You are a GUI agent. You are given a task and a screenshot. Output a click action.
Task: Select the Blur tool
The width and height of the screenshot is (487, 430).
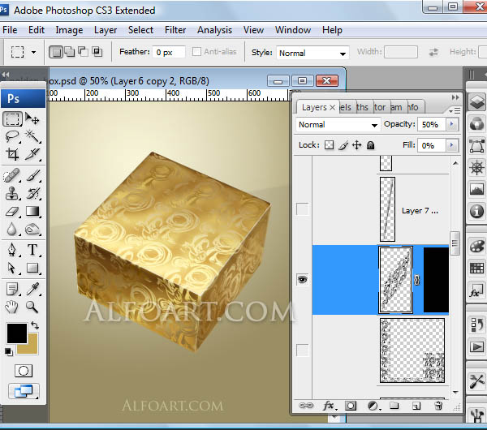pyautogui.click(x=12, y=230)
